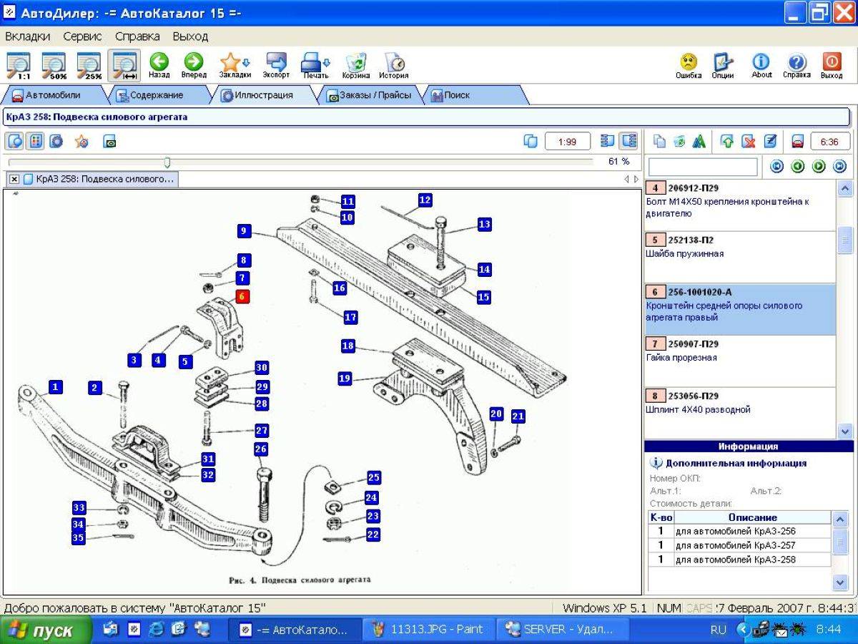Open the Выход menu bar item
The height and width of the screenshot is (644, 858).
190,36
